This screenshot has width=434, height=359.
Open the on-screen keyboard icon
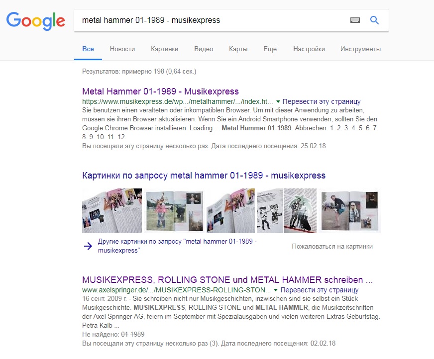click(355, 20)
